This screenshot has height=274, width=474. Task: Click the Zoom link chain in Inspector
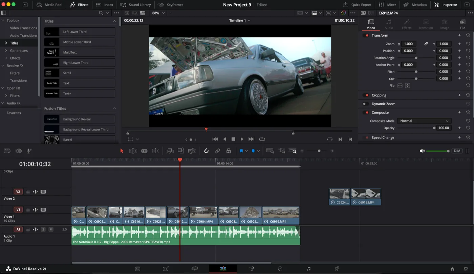point(426,44)
